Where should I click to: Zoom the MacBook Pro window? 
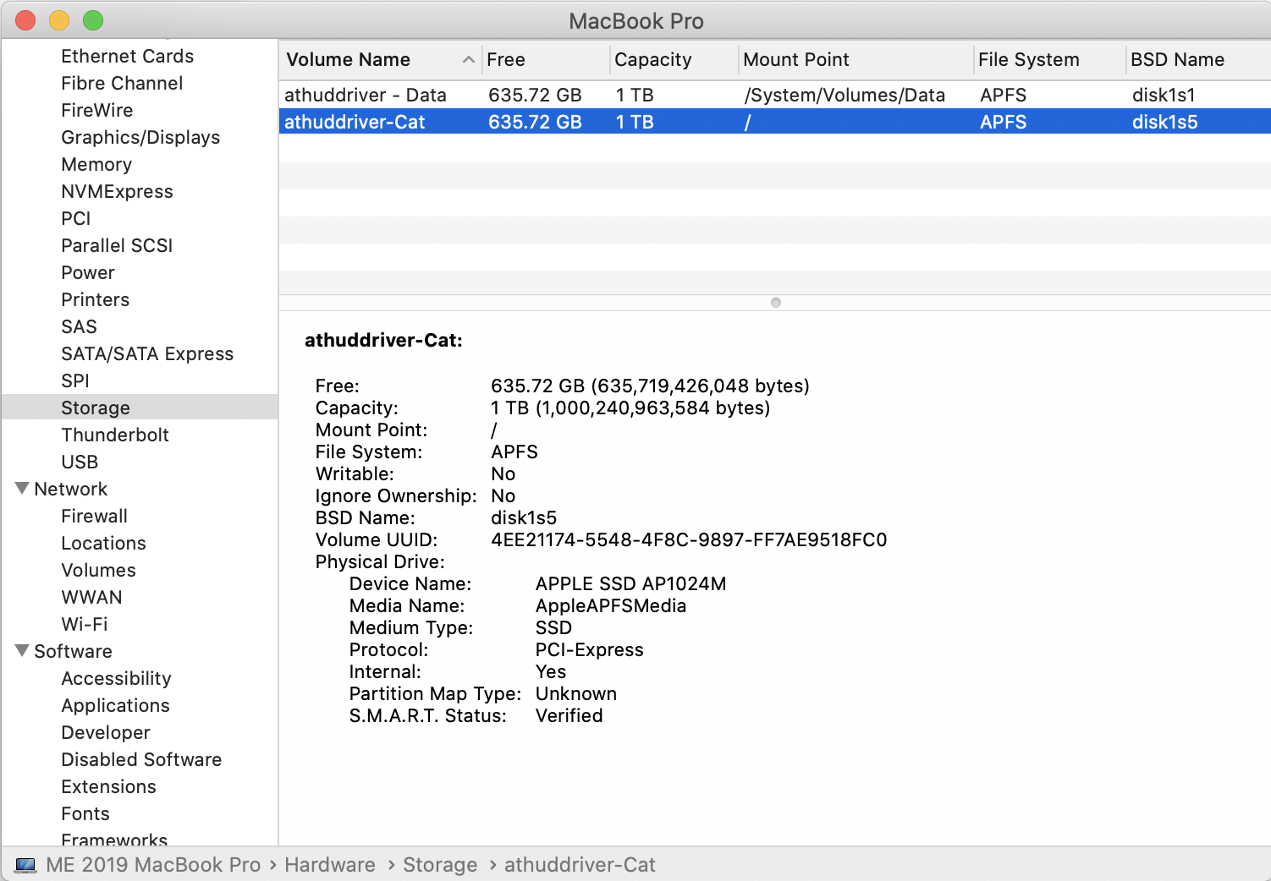[x=93, y=20]
